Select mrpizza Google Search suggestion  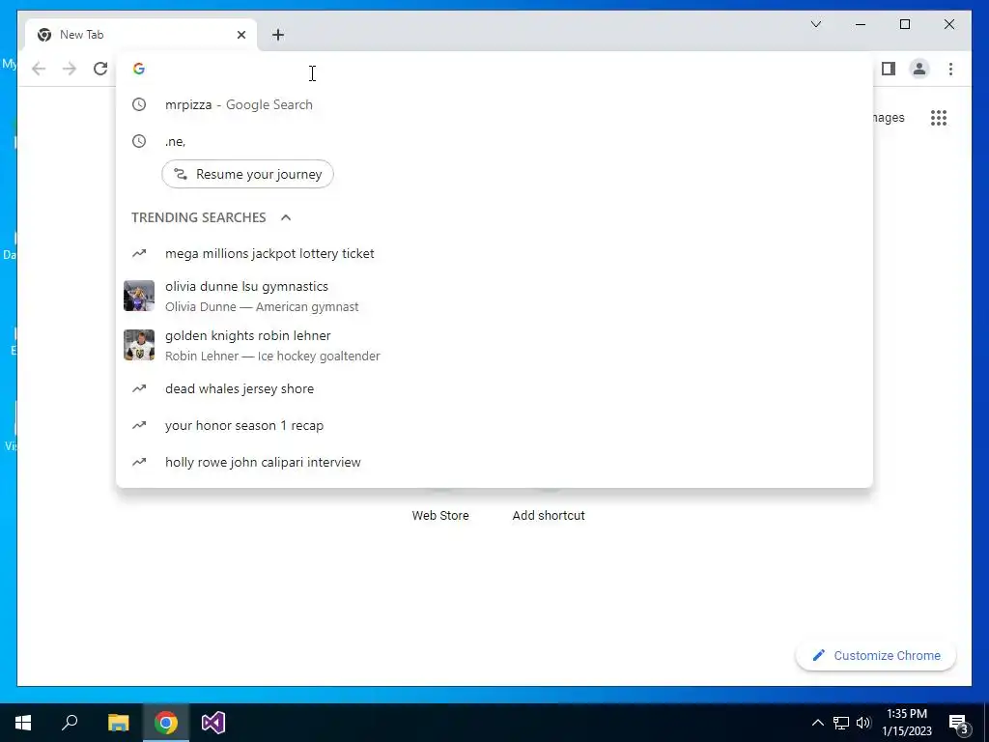click(x=494, y=104)
